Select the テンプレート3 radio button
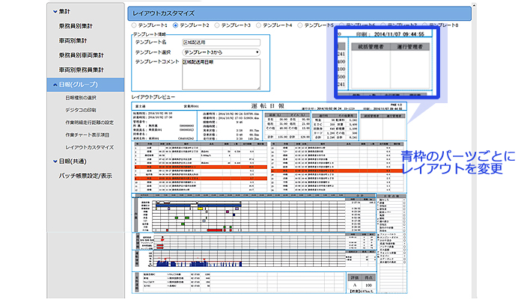524x299 pixels. pyautogui.click(x=217, y=25)
